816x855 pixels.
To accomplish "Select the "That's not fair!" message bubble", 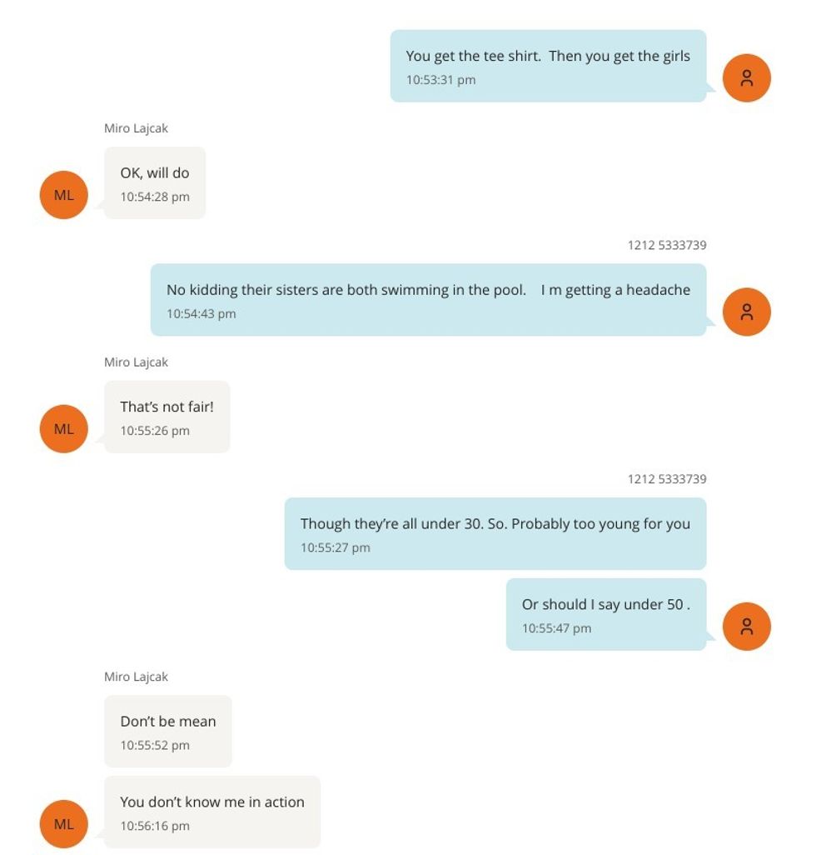I will [x=167, y=417].
